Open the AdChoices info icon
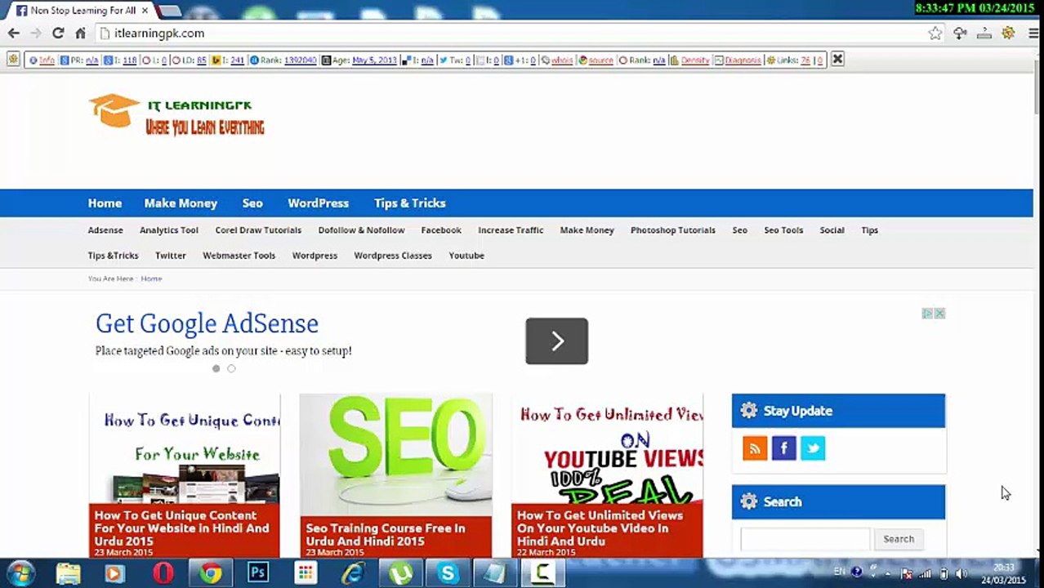The image size is (1044, 588). pos(928,314)
